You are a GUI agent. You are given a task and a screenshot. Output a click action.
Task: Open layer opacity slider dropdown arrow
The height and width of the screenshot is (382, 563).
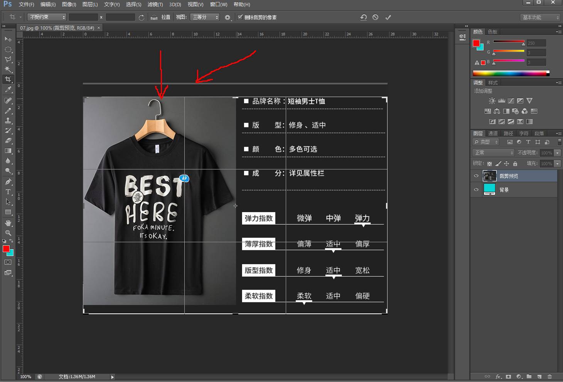pyautogui.click(x=557, y=153)
